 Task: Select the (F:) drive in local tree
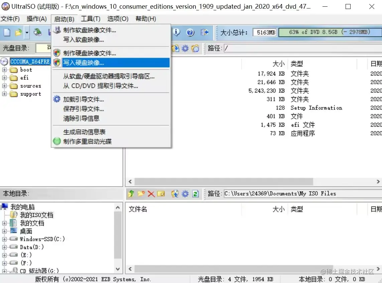(26, 263)
